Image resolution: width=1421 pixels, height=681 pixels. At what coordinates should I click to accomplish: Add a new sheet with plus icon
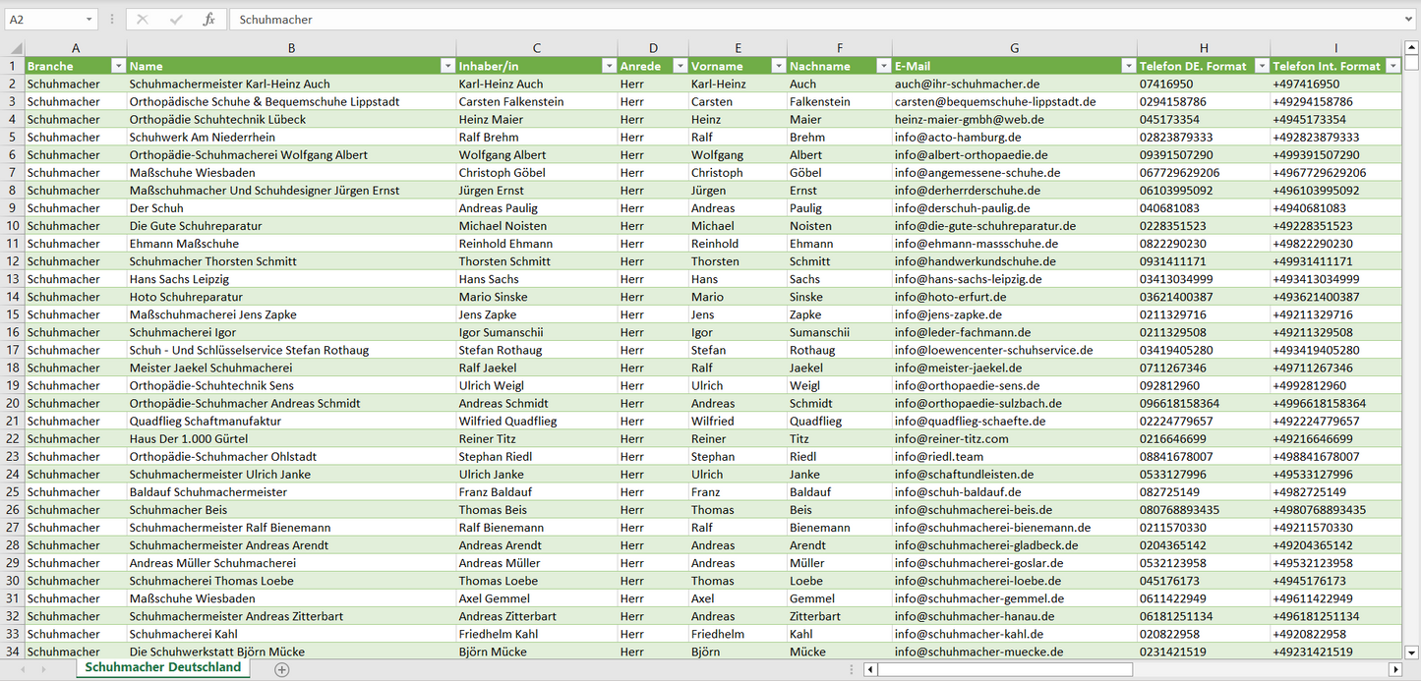282,669
